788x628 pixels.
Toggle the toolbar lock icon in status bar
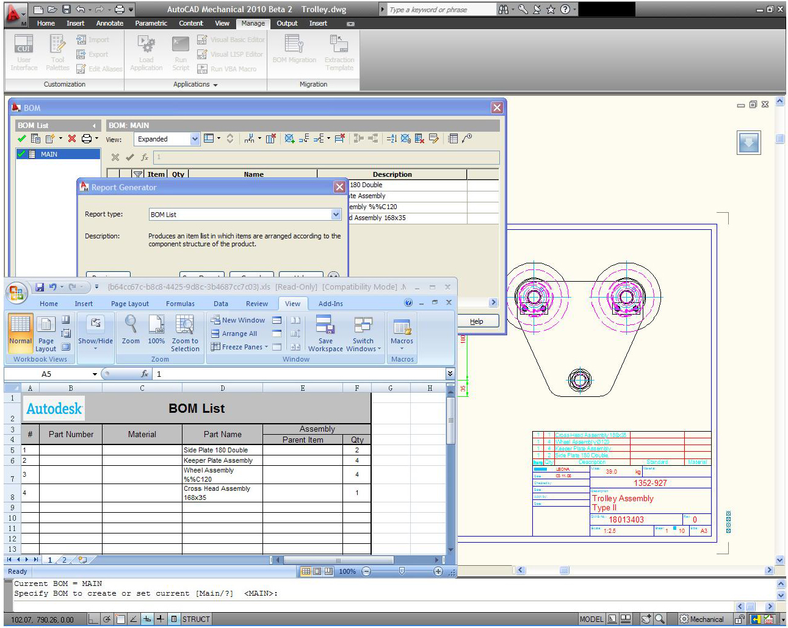740,619
